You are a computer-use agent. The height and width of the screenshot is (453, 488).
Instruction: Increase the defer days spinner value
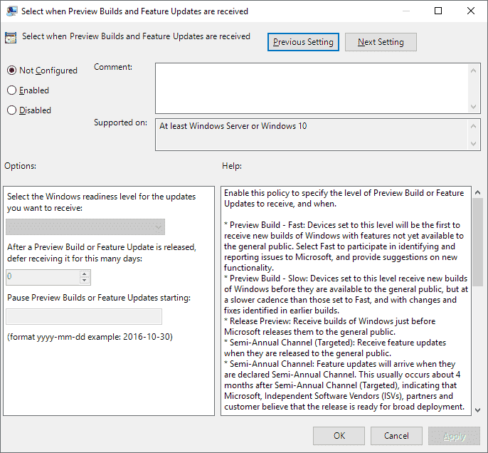(x=85, y=274)
